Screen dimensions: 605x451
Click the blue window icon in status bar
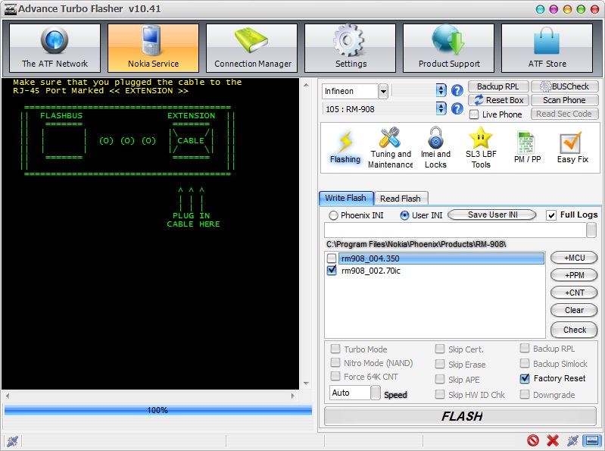pos(592,440)
